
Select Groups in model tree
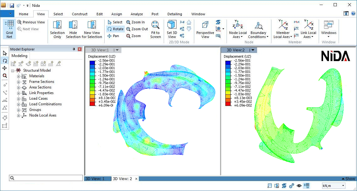[35, 110]
